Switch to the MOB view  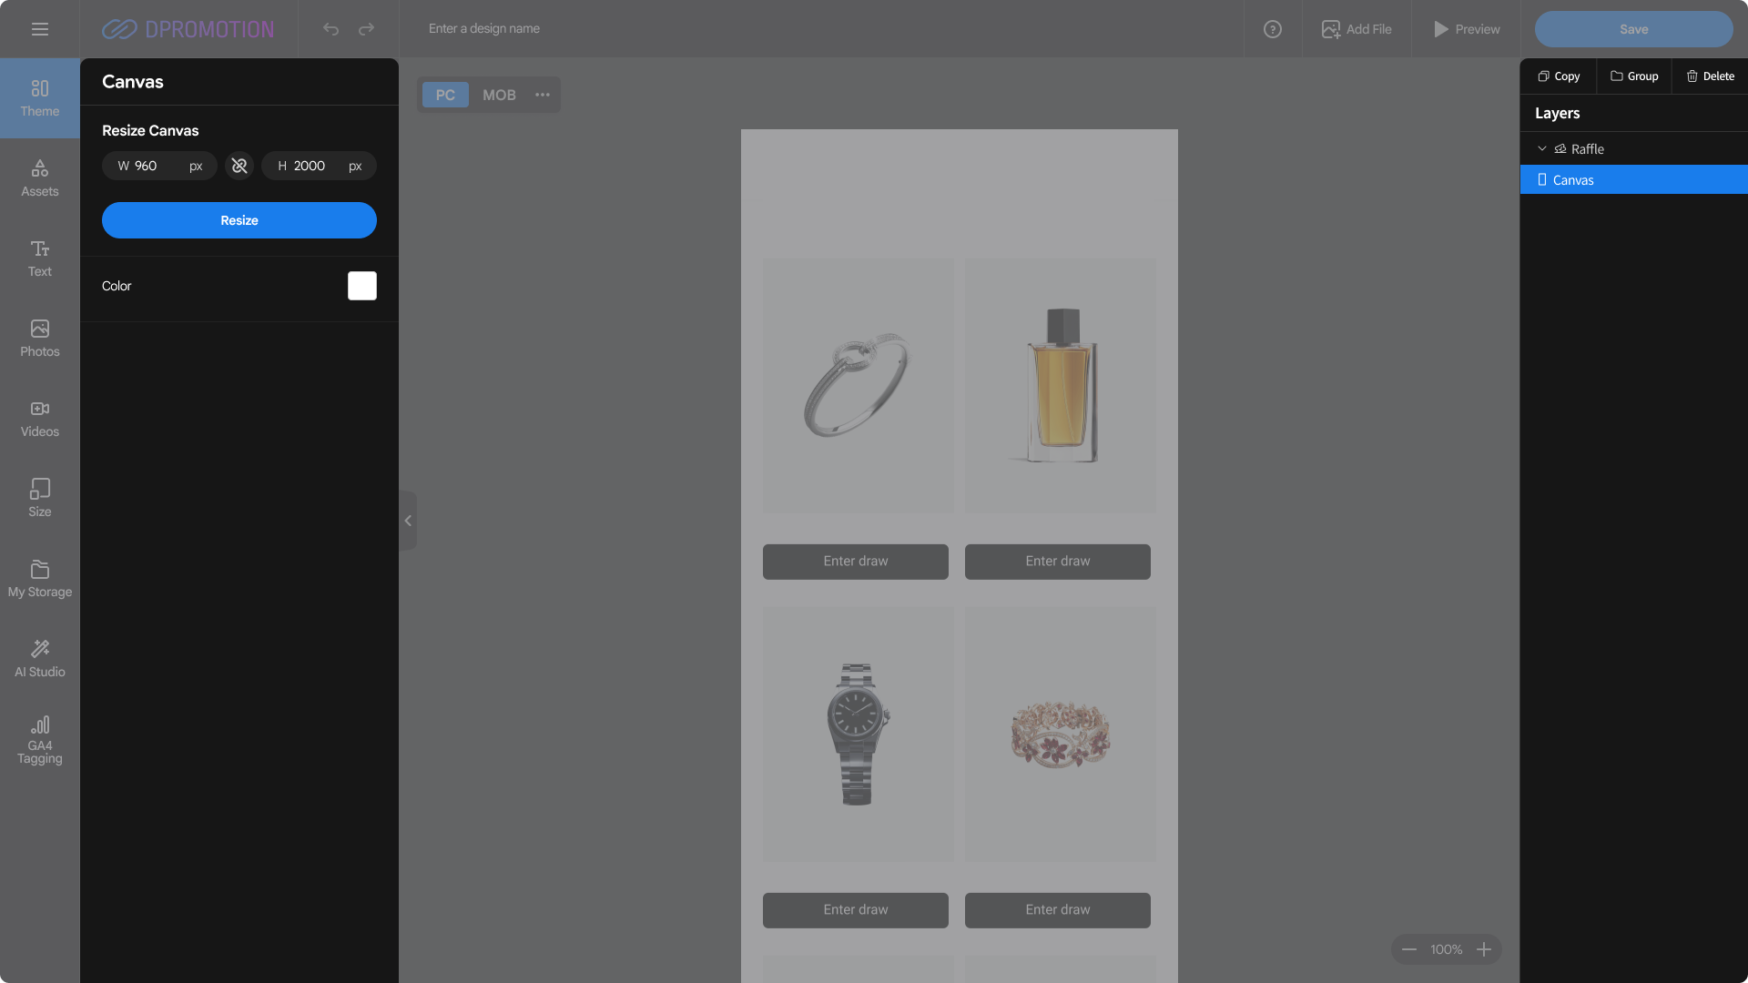499,95
